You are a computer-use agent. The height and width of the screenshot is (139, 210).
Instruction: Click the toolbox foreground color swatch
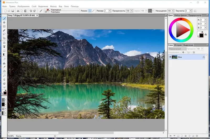5,93
